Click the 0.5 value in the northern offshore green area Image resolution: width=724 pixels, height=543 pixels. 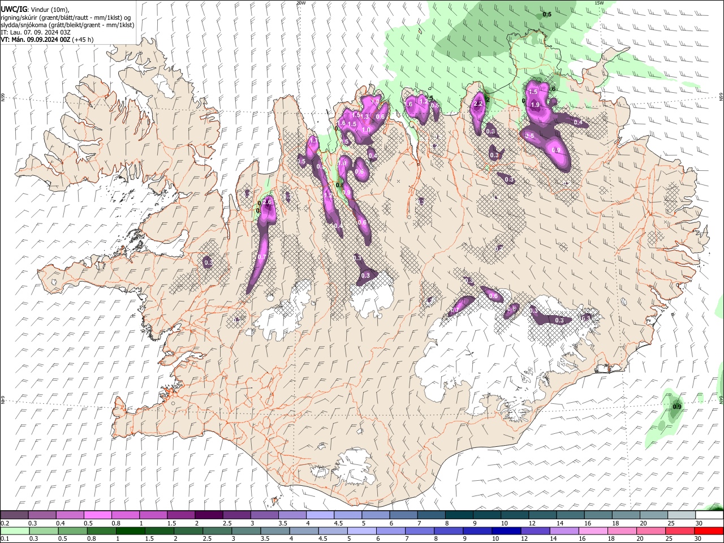547,14
